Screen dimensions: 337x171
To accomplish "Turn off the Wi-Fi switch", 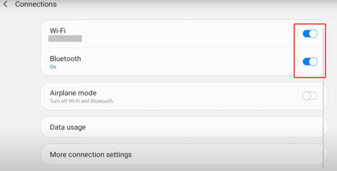I will click(310, 34).
